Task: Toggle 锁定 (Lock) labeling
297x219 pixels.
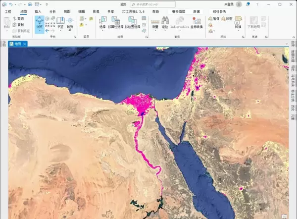Action: click(226, 19)
